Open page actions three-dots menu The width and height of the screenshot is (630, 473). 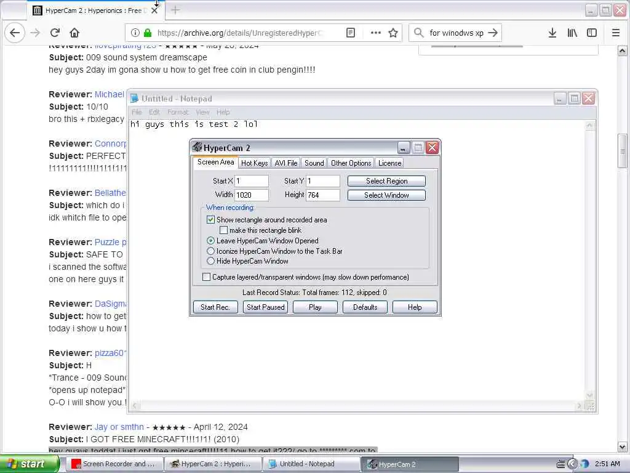(x=375, y=33)
